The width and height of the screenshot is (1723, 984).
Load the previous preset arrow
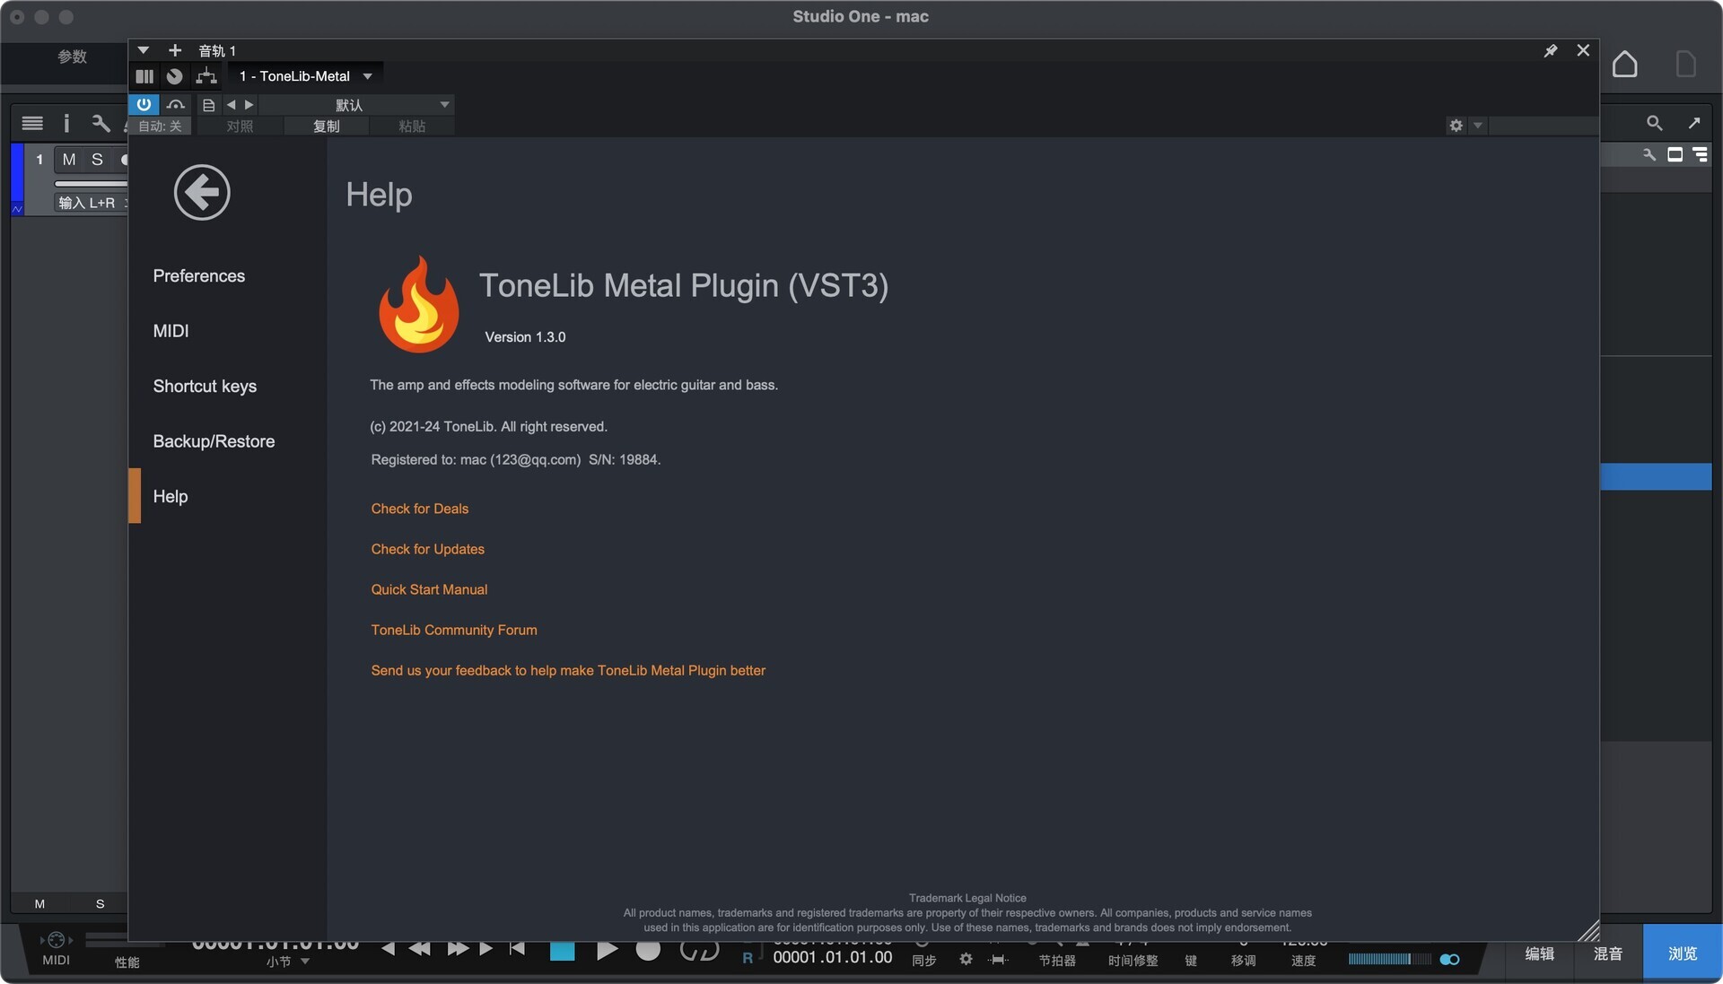click(231, 105)
